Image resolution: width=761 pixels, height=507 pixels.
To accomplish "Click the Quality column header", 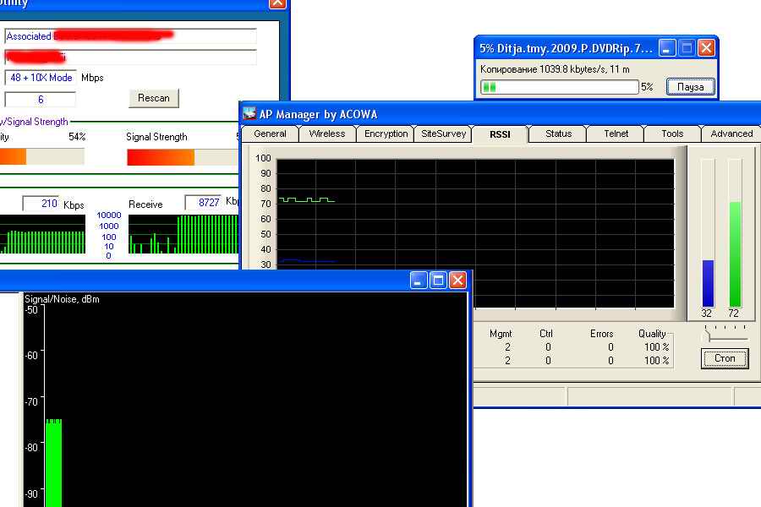I will tap(652, 334).
